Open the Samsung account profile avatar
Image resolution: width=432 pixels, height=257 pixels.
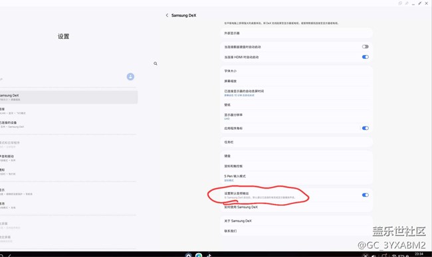130,77
